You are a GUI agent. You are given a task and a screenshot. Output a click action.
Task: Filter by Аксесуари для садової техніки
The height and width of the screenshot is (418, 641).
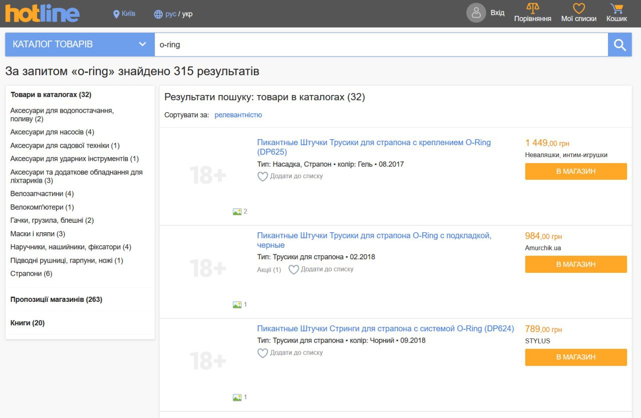[x=65, y=146]
